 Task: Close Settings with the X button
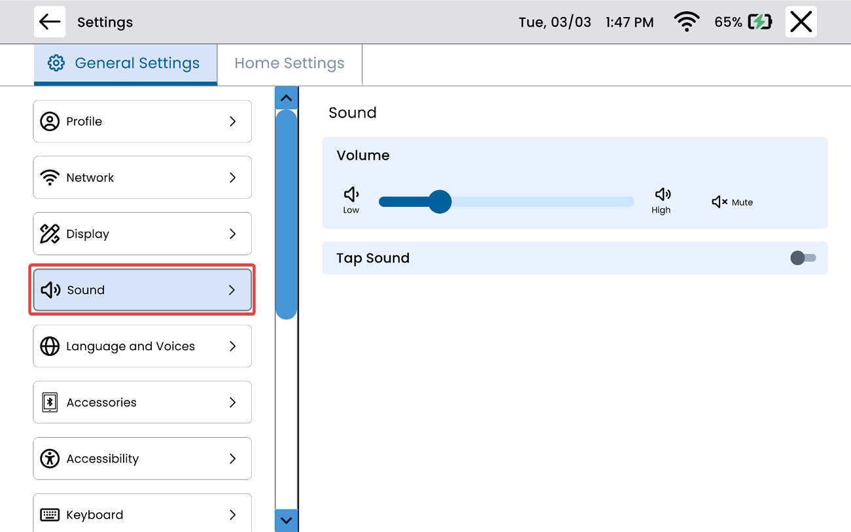click(801, 22)
